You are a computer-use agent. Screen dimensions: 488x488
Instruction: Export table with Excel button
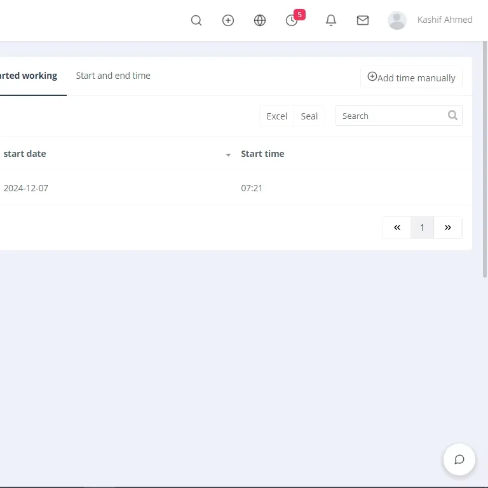click(276, 116)
